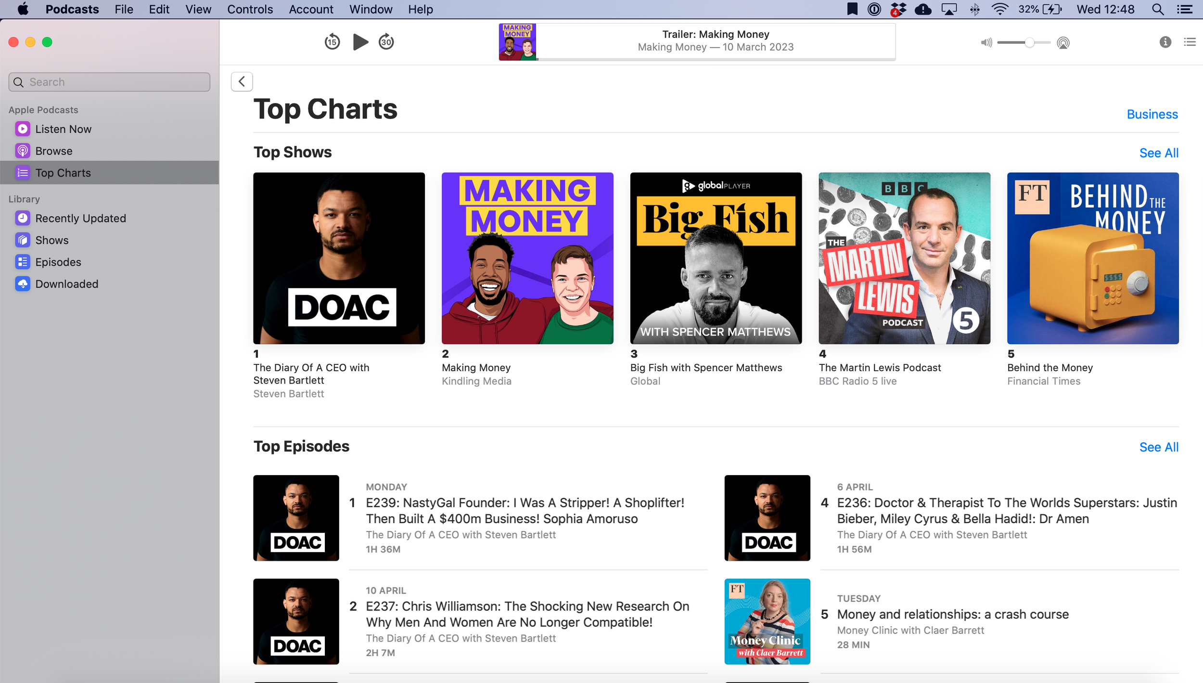This screenshot has height=683, width=1203.
Task: Go back with the chevron button
Action: click(x=242, y=81)
